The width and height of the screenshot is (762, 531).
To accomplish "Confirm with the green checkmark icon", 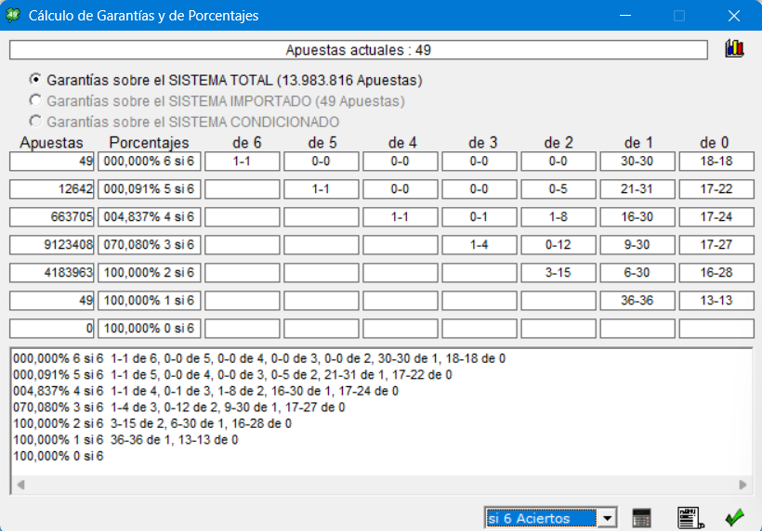I will pos(734,518).
